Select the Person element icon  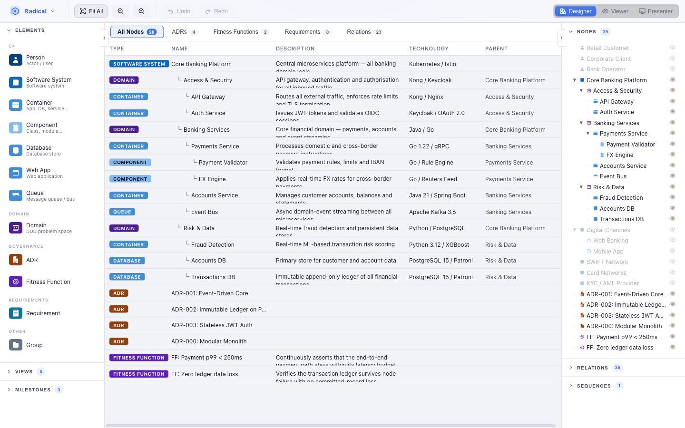(16, 60)
